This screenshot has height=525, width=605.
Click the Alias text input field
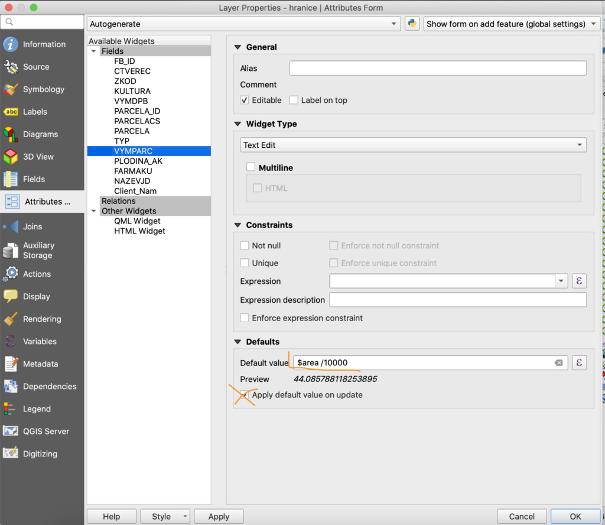click(437, 68)
